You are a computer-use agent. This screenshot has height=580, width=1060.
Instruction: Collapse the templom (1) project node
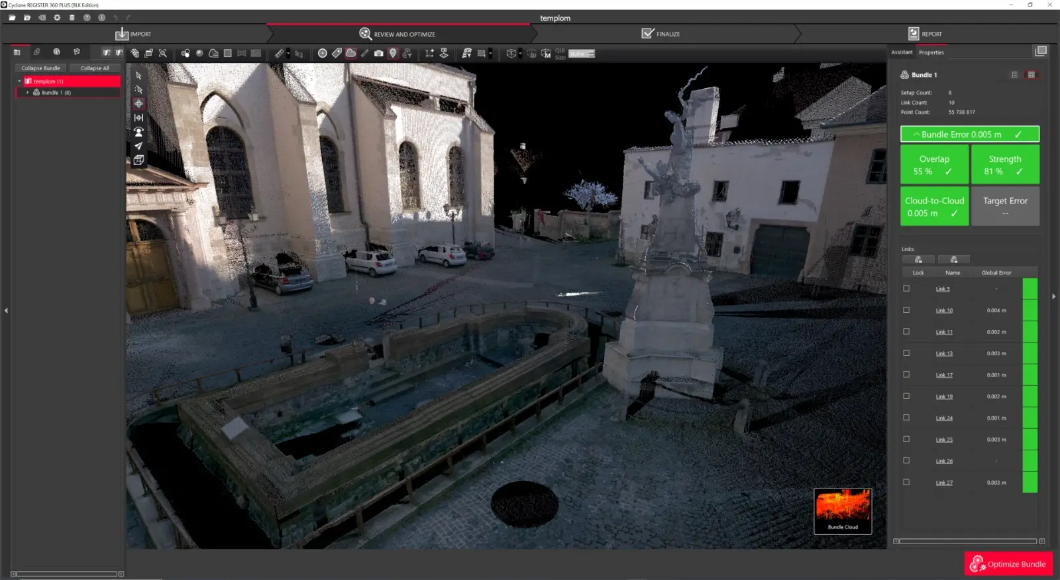click(x=19, y=82)
